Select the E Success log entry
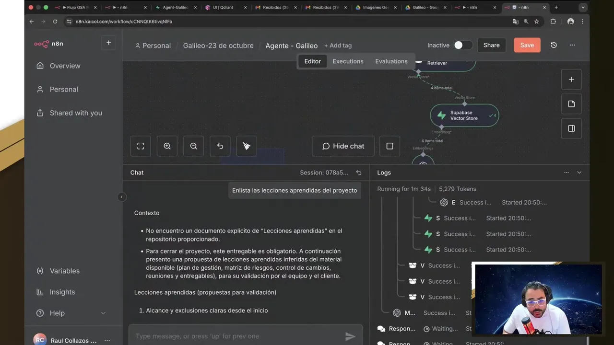 [x=494, y=202]
